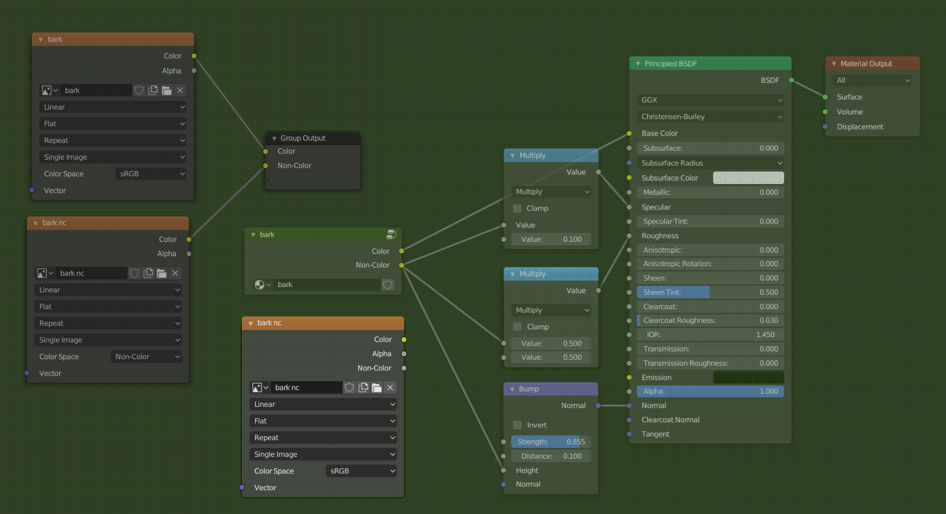Open Non-Color color space dropdown
The width and height of the screenshot is (946, 514).
point(147,357)
